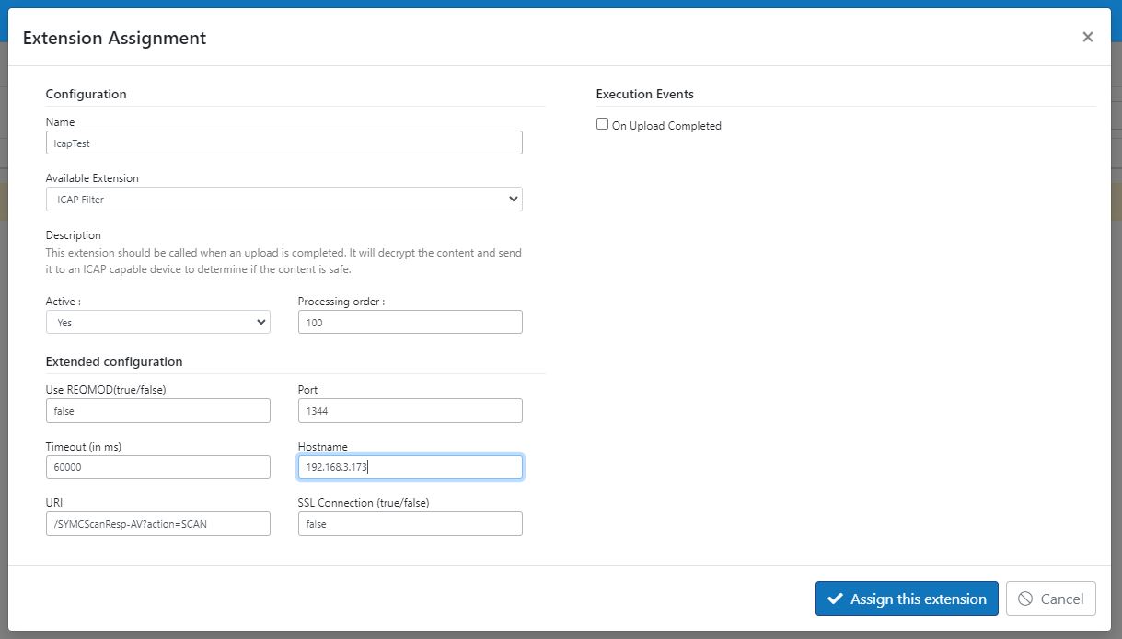Click the 'Description' label
Image resolution: width=1122 pixels, height=639 pixels.
tap(74, 235)
